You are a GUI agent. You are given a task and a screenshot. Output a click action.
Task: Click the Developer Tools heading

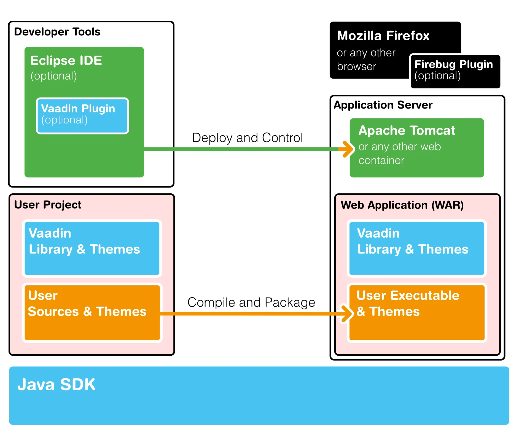coord(57,32)
